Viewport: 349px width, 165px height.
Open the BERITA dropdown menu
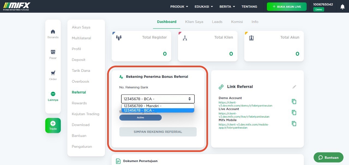(227, 7)
